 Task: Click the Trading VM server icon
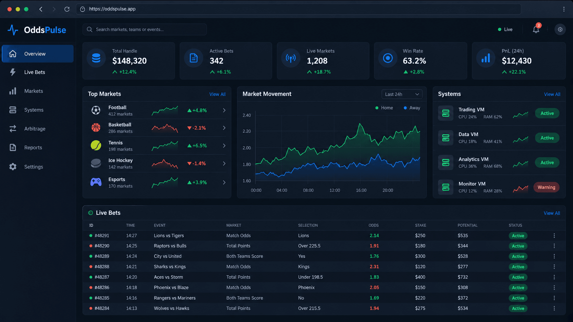(446, 113)
